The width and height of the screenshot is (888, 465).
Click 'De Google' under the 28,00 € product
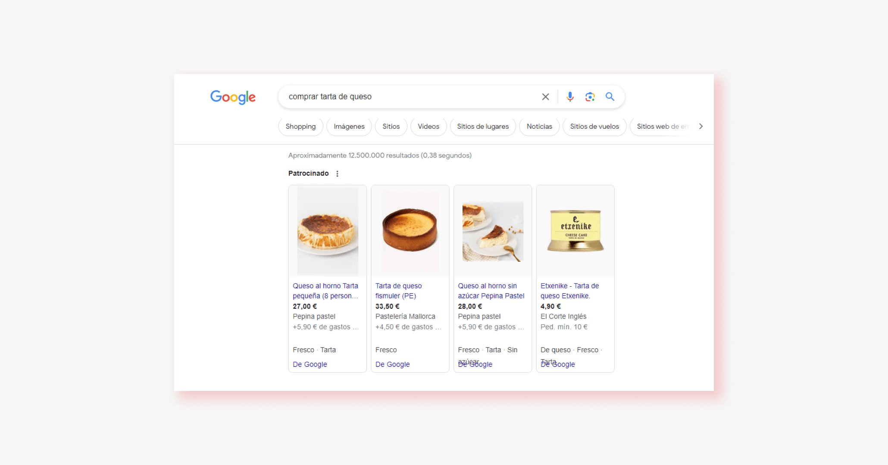pyautogui.click(x=475, y=364)
